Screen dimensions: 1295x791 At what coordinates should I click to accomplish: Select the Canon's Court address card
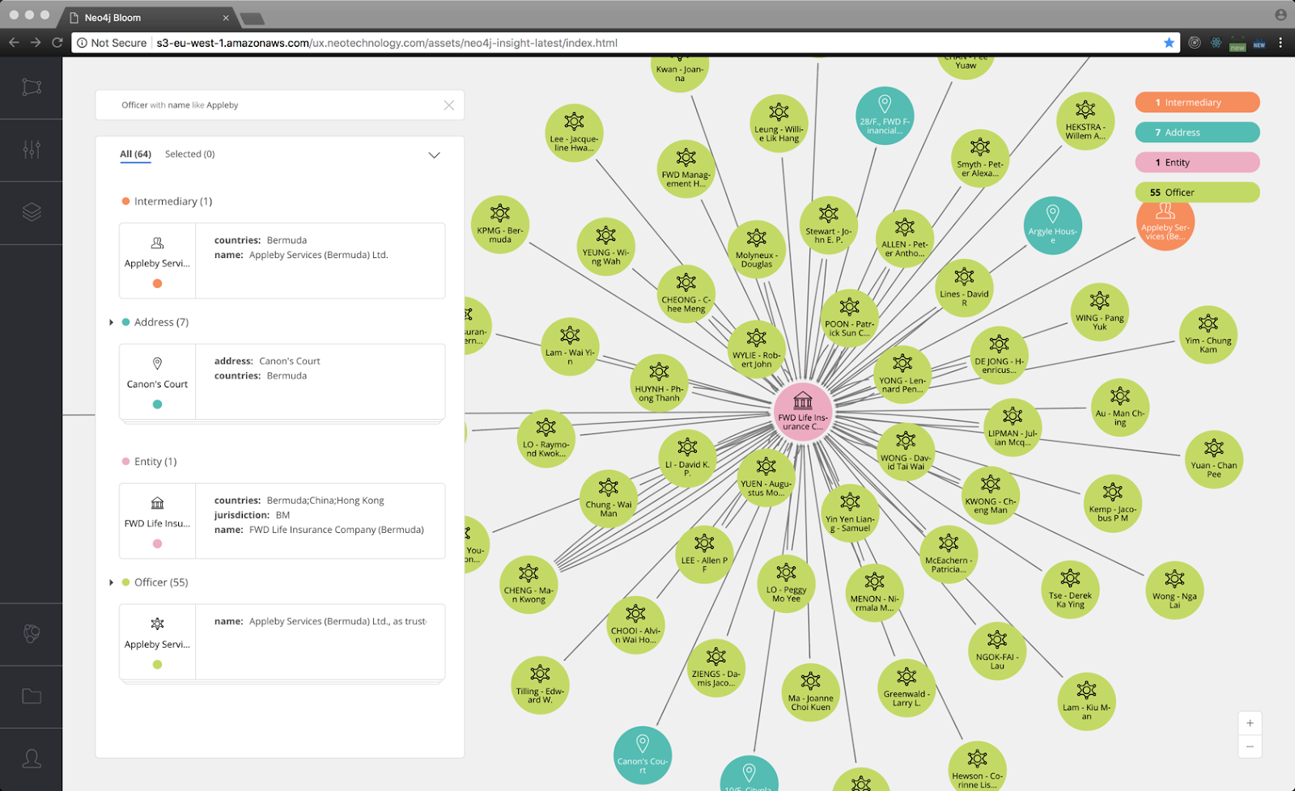click(282, 382)
